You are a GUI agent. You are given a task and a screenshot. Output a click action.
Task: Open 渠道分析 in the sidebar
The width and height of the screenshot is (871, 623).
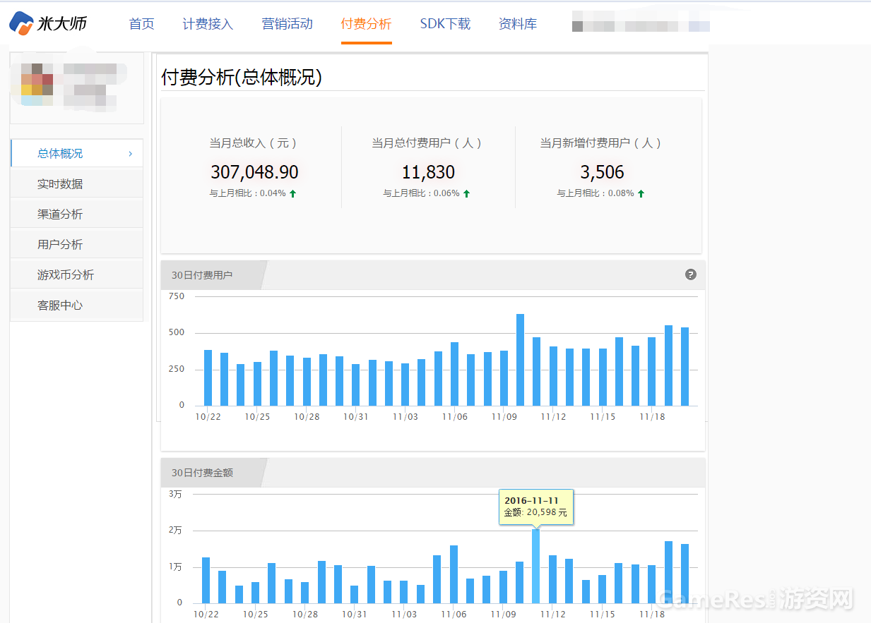click(77, 214)
